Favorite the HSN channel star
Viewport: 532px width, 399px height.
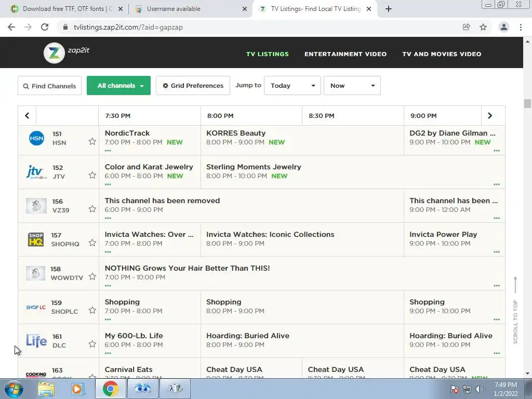[x=92, y=141]
